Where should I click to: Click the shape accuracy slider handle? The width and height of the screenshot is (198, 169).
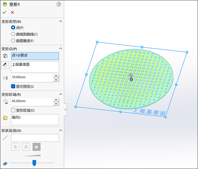pos(34,163)
